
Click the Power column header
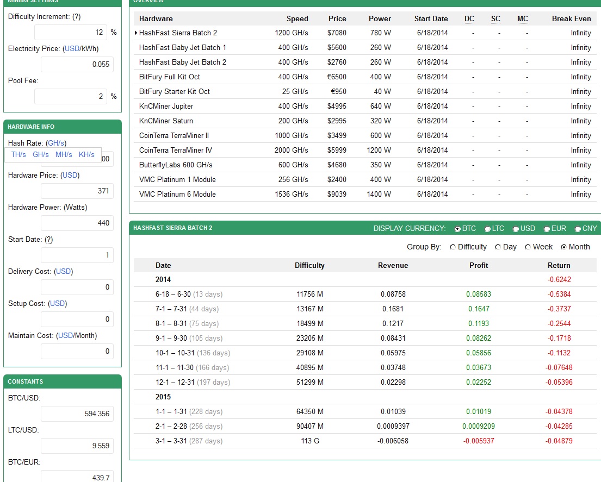point(380,19)
